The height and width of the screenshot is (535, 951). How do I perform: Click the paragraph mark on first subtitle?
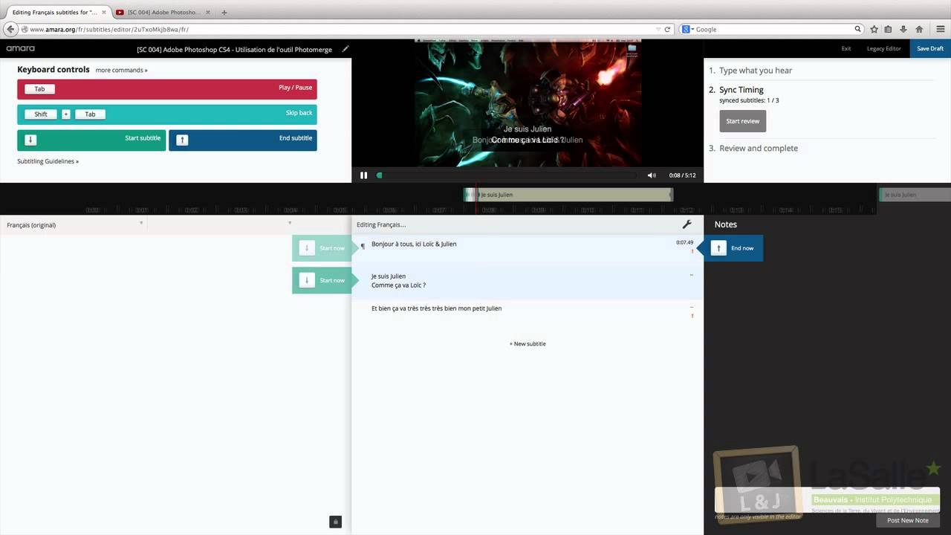coord(363,246)
